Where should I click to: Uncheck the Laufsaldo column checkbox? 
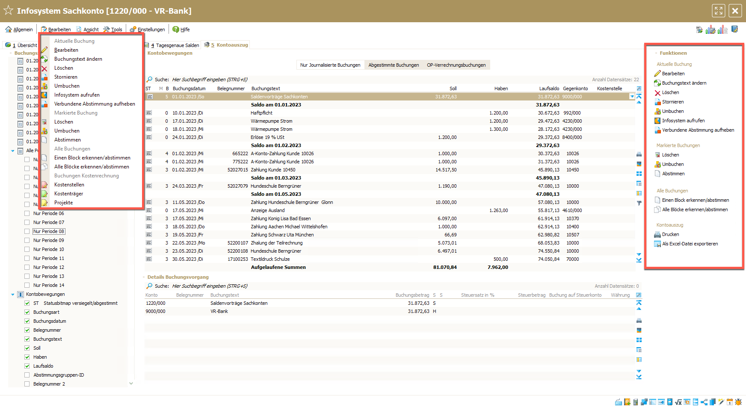click(x=27, y=366)
